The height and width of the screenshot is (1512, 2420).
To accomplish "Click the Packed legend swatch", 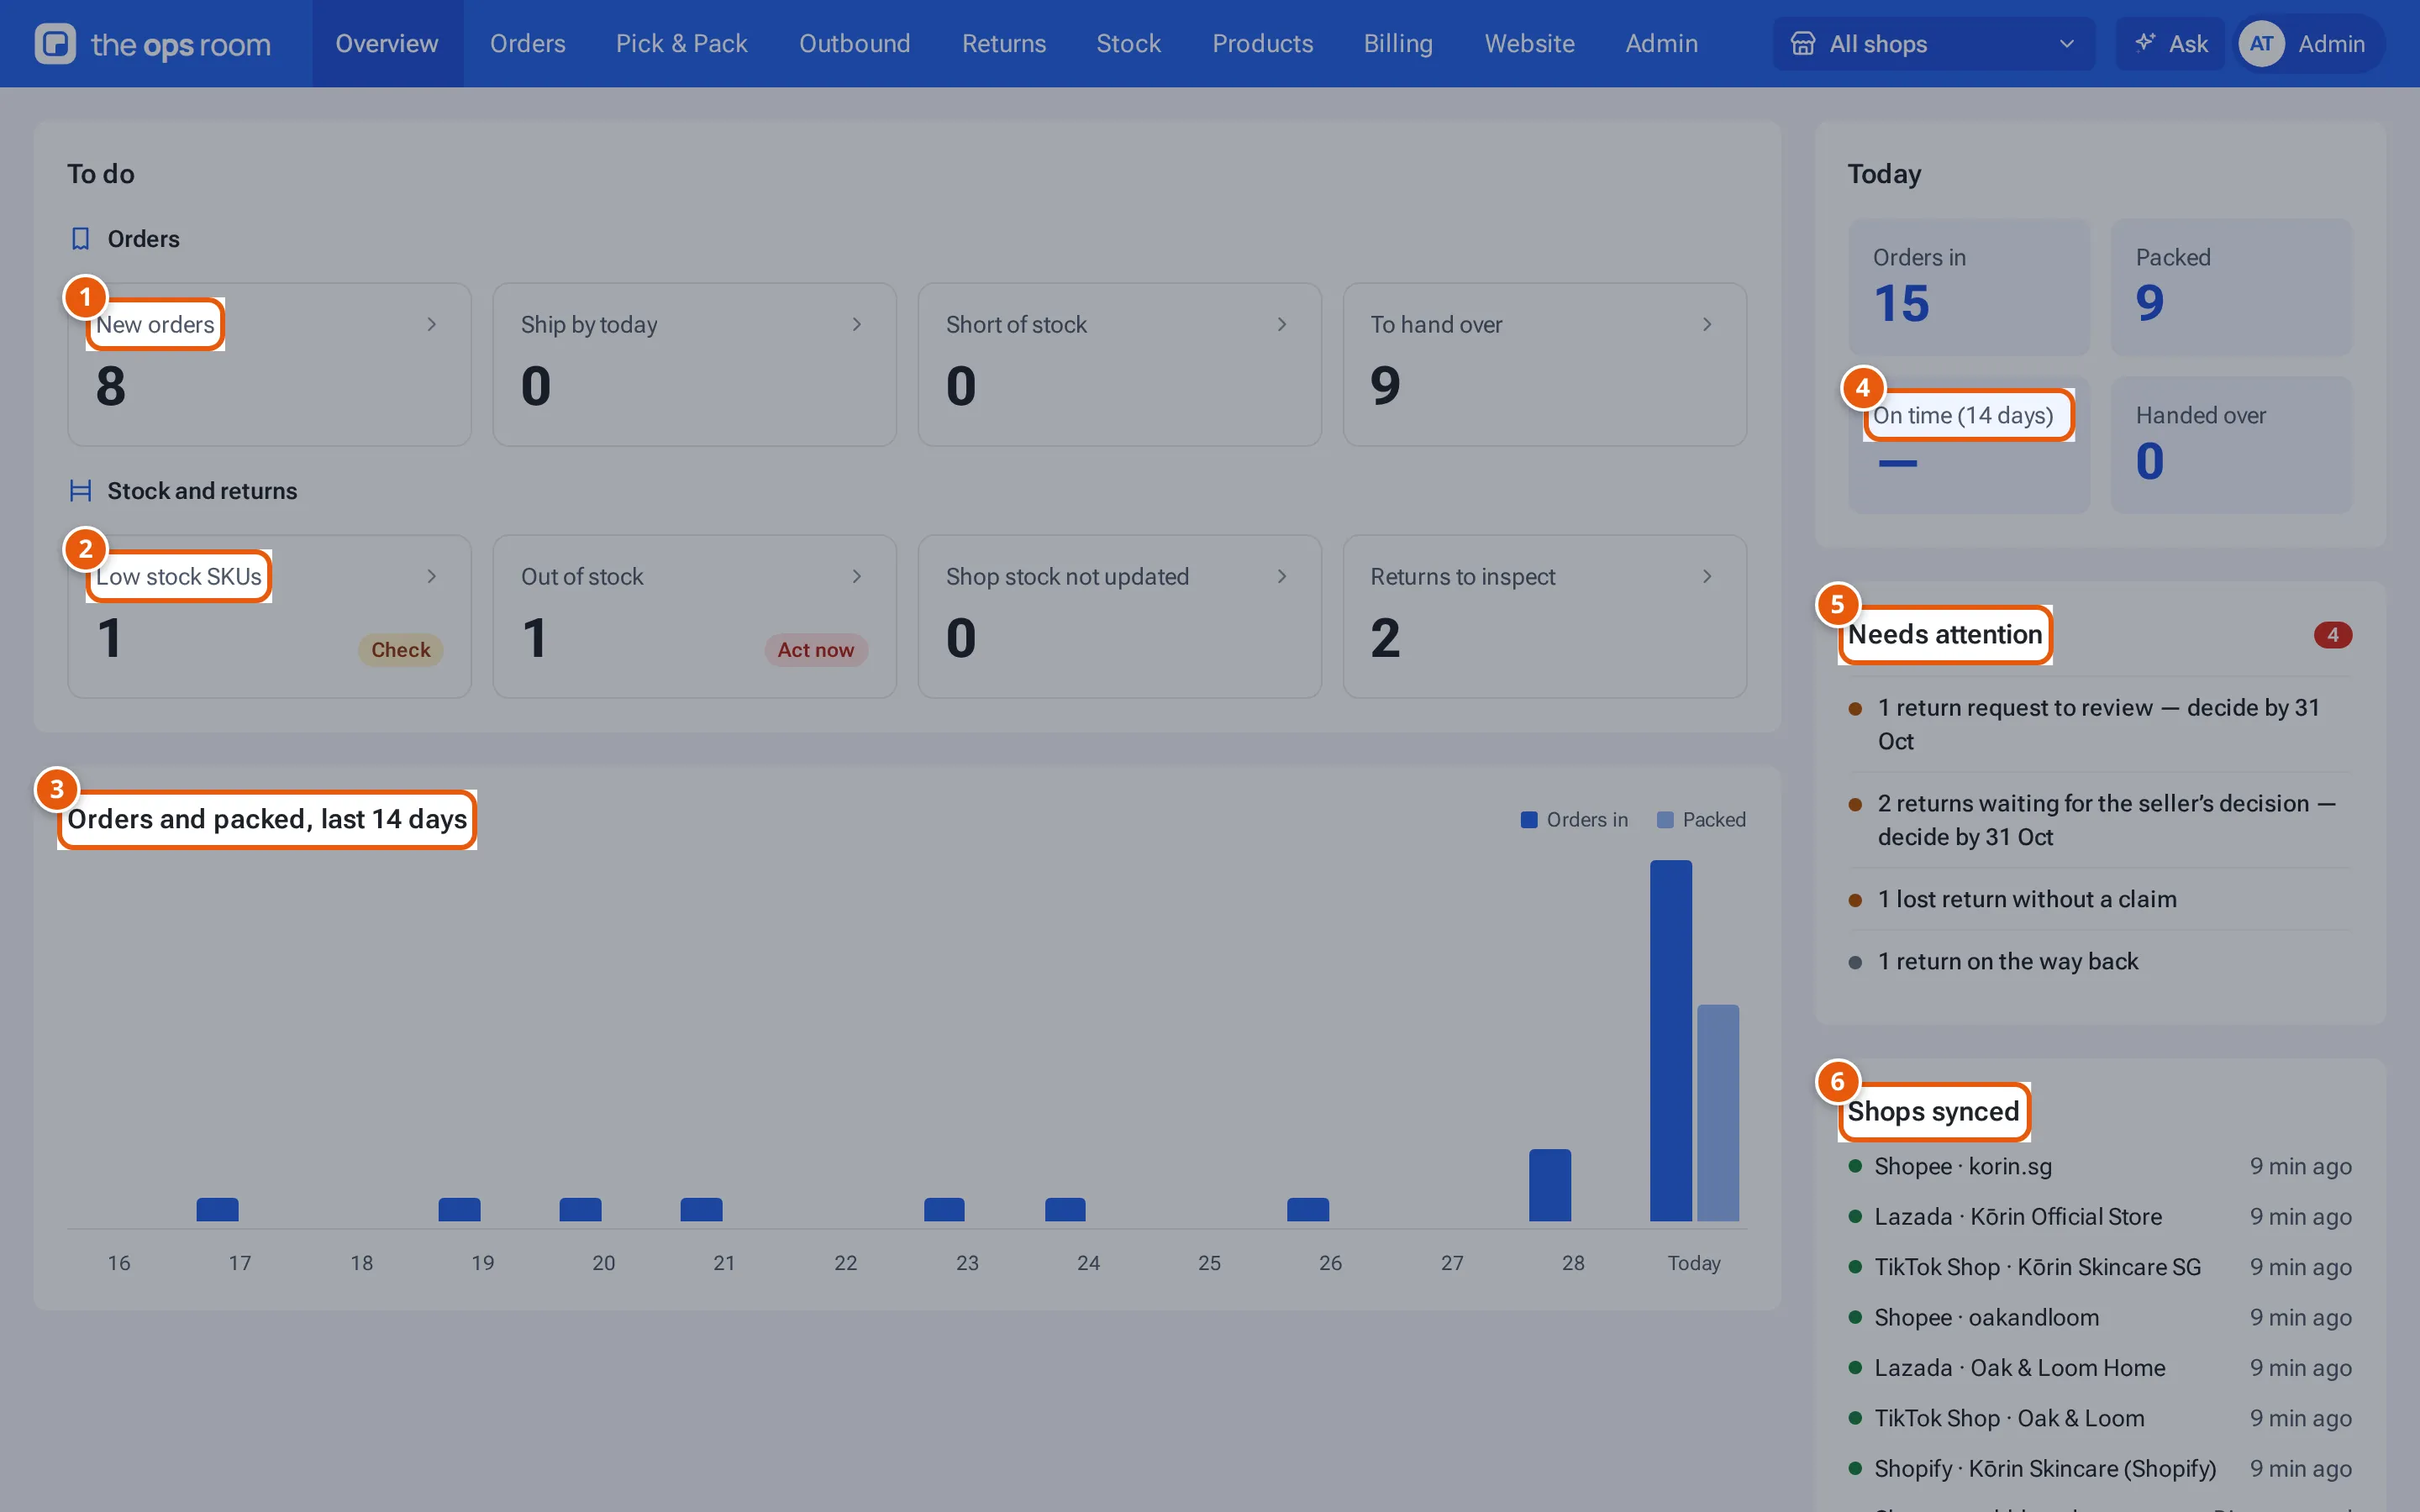I will [1665, 820].
